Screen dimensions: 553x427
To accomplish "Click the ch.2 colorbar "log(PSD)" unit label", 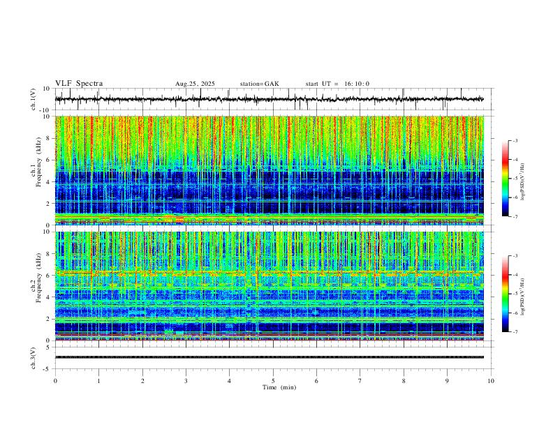I will tap(522, 297).
